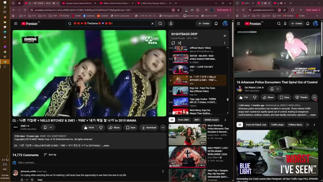Screen dimensions: 323x182
Task: Open Windows Start menu
Action: [5, 2]
